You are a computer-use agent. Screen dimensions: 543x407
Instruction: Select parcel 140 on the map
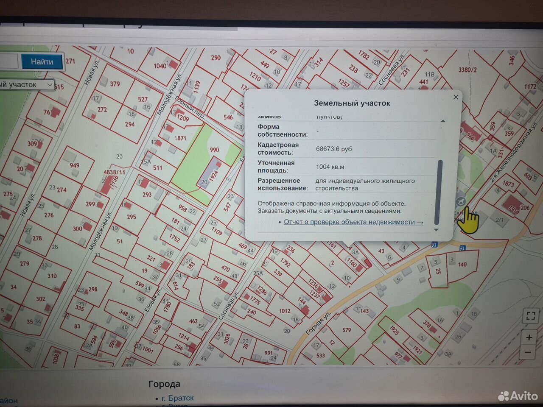pos(462,264)
